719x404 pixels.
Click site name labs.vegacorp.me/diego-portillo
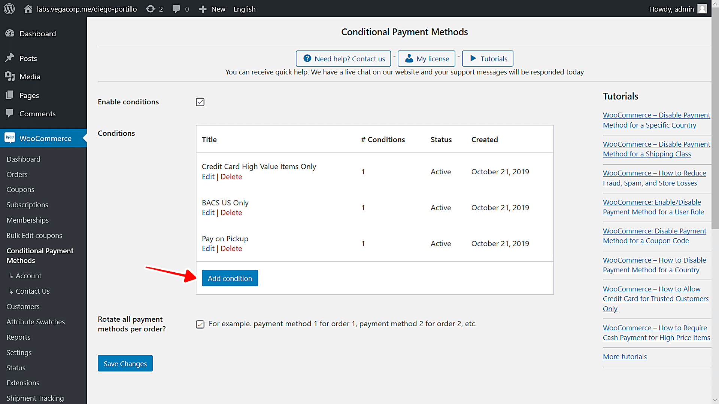pyautogui.click(x=87, y=9)
